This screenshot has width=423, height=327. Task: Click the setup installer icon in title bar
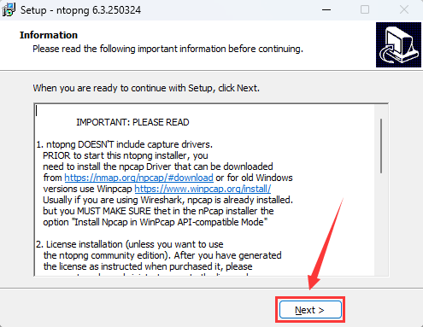pos(9,9)
